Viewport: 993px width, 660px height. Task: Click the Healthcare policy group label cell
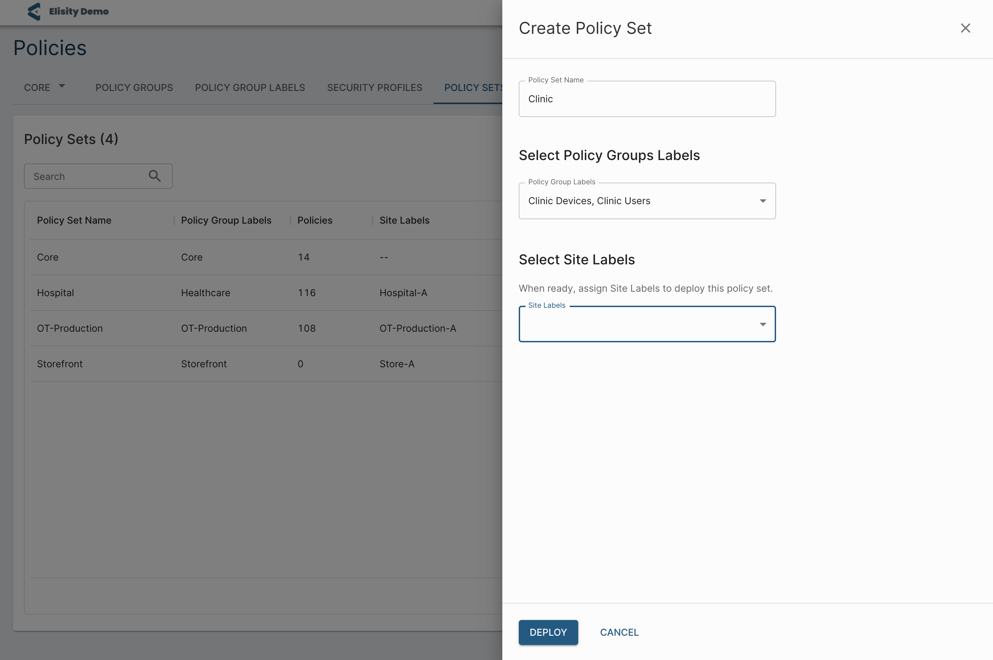206,292
